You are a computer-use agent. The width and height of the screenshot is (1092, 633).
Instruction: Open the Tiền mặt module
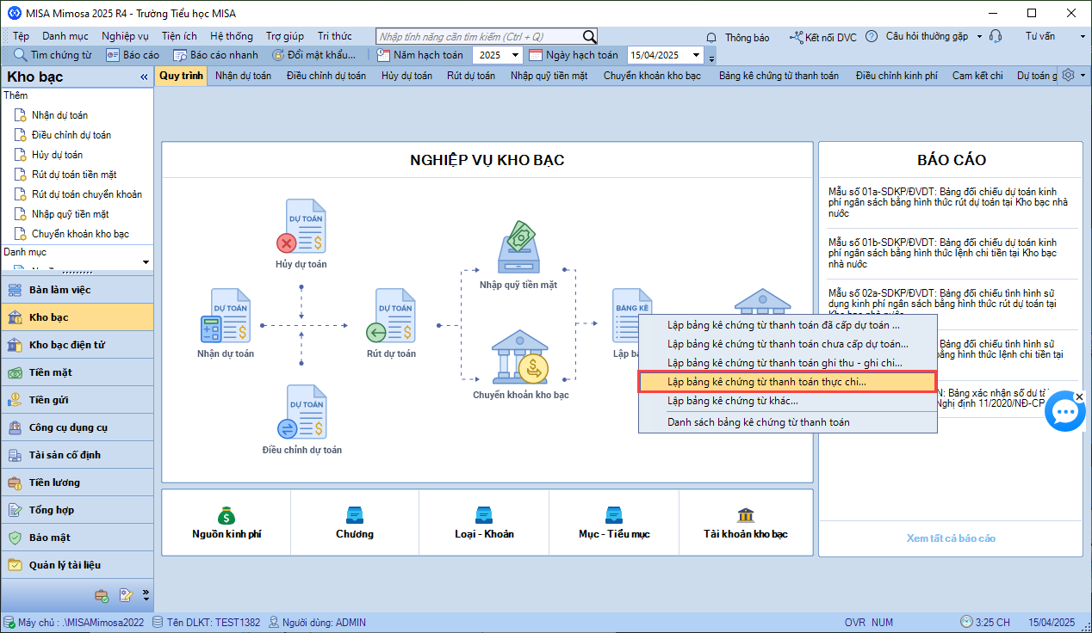pos(77,372)
